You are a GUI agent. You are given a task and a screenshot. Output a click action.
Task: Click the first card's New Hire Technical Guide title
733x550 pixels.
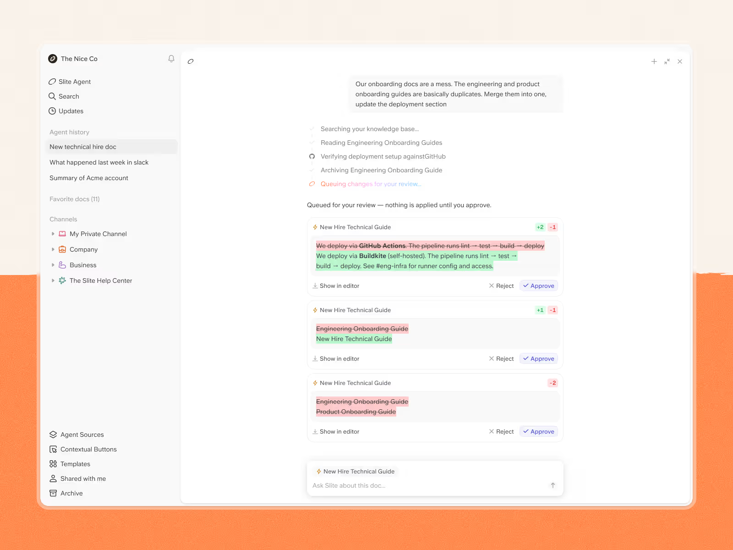tap(355, 227)
